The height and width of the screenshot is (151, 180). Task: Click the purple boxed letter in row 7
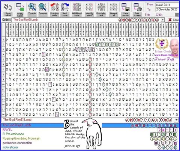click(x=47, y=69)
